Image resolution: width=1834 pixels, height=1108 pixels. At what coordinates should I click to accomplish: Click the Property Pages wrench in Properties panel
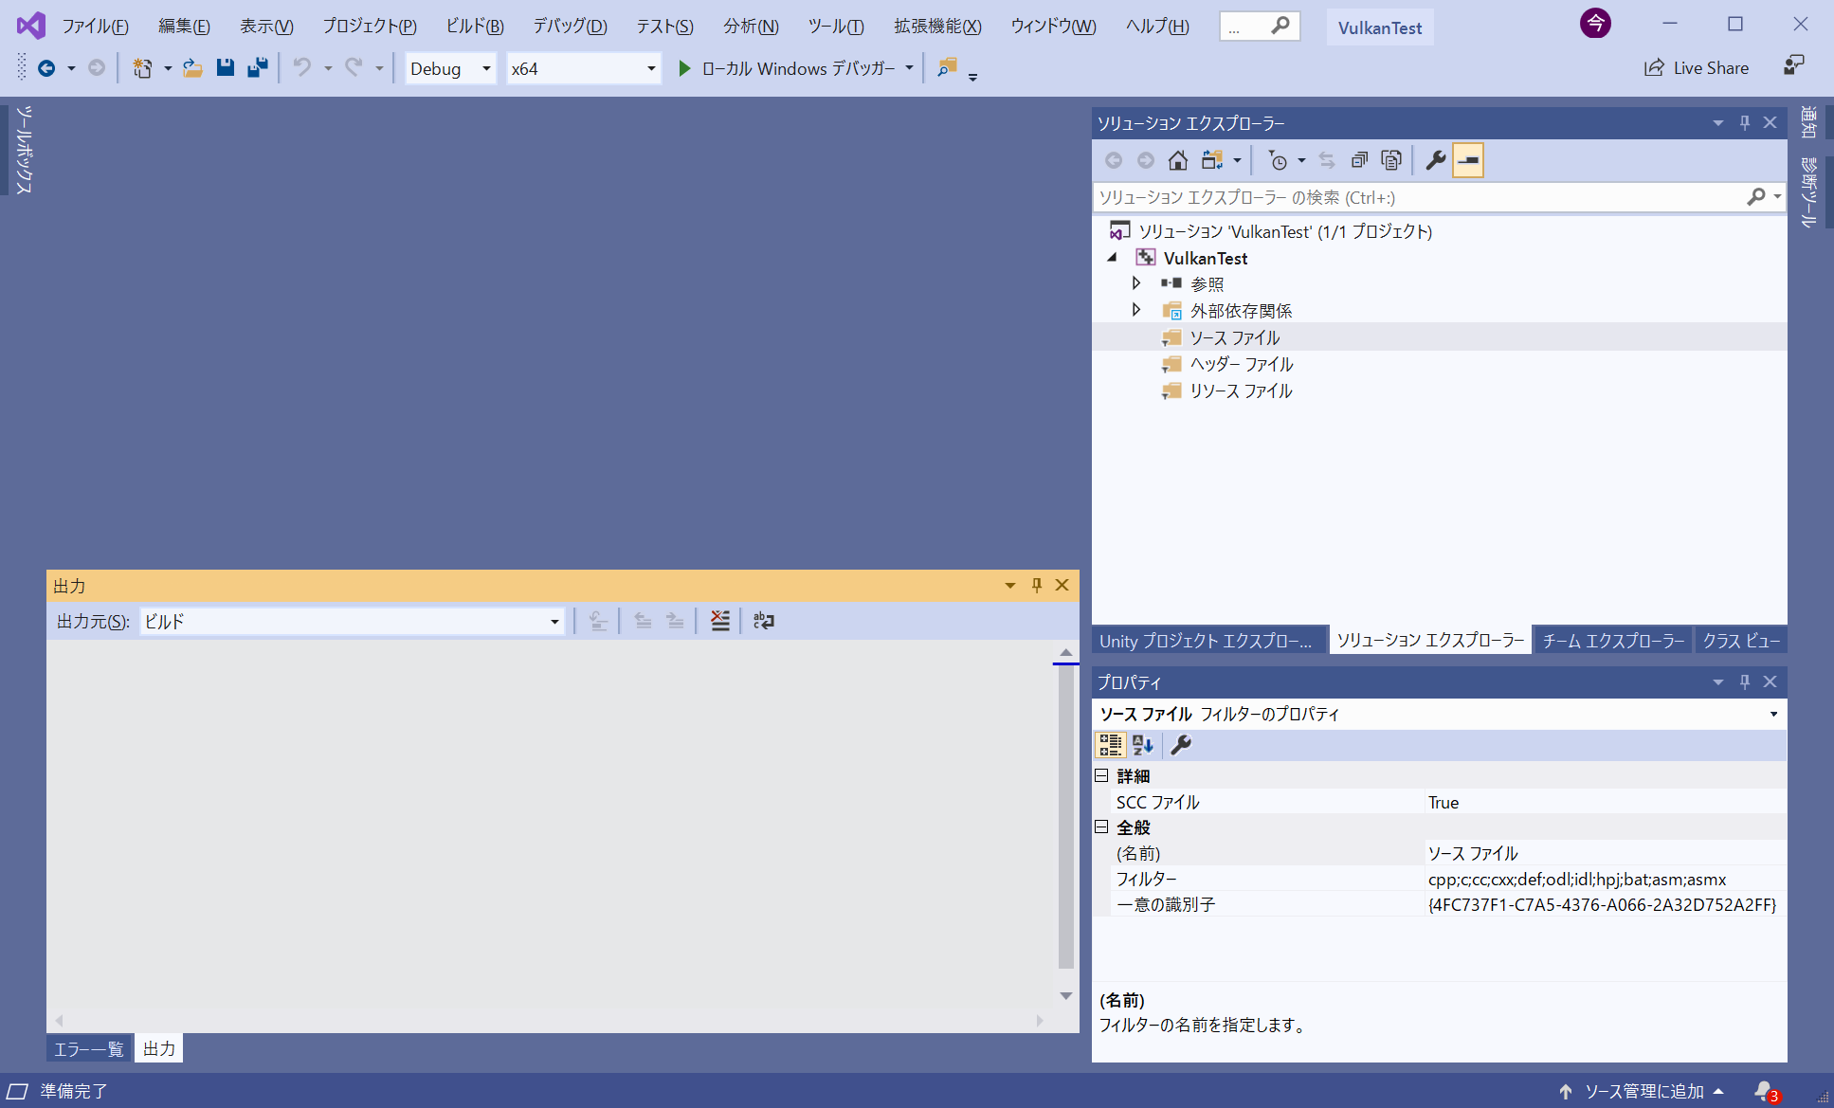(1181, 745)
